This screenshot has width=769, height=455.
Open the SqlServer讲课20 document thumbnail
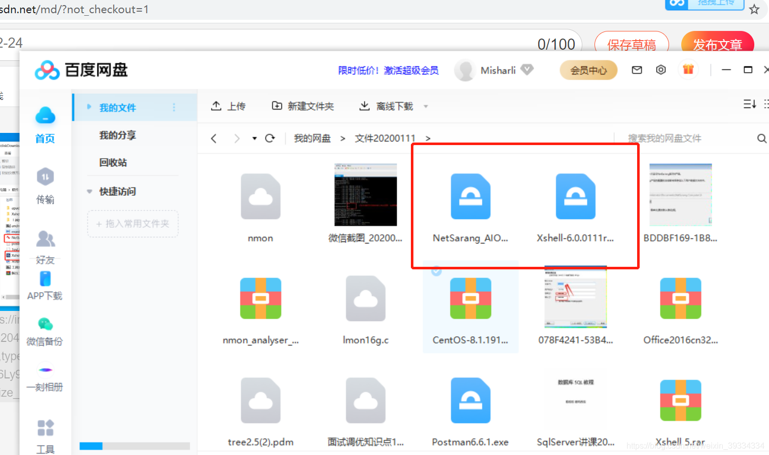[x=576, y=399]
